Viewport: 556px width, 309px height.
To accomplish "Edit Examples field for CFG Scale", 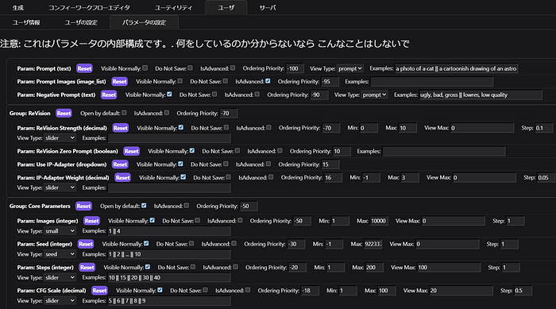I will 169,301.
